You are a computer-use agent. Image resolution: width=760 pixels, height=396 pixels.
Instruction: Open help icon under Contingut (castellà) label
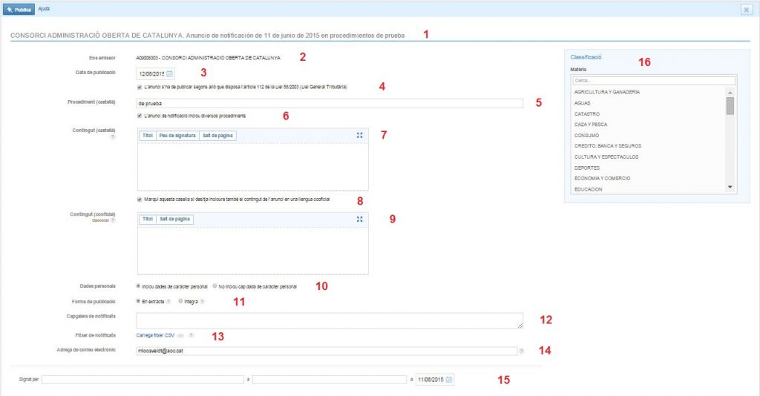113,137
